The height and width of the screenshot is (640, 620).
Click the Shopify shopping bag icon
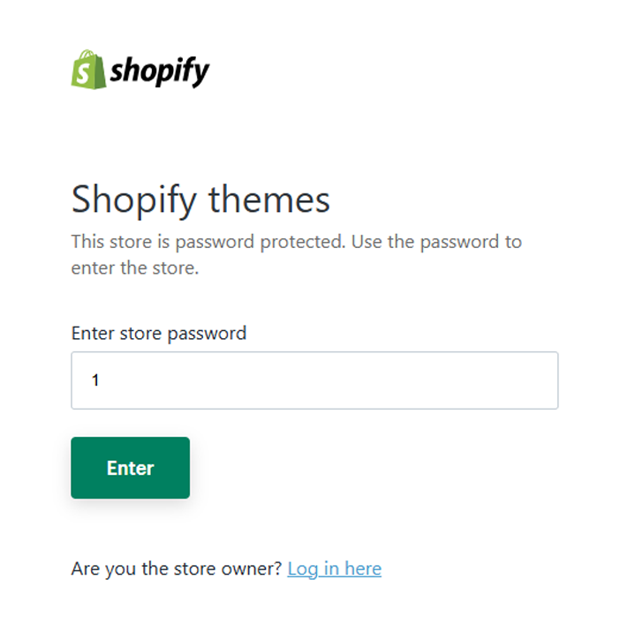tap(88, 69)
